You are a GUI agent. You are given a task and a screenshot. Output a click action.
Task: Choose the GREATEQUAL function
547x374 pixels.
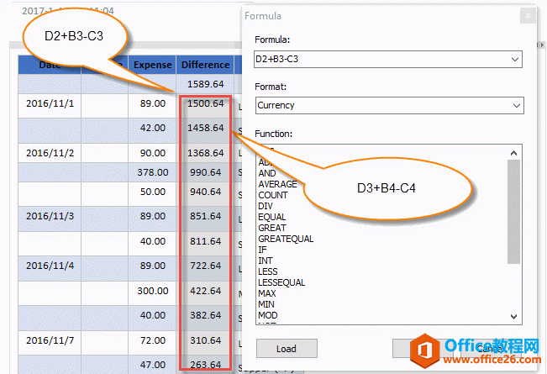coord(286,239)
